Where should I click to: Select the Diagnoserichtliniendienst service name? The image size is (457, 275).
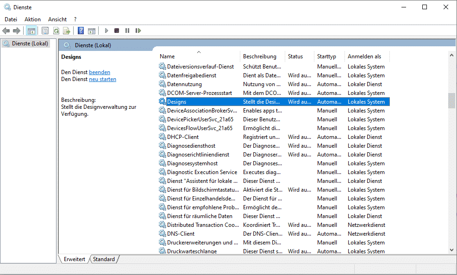198,155
